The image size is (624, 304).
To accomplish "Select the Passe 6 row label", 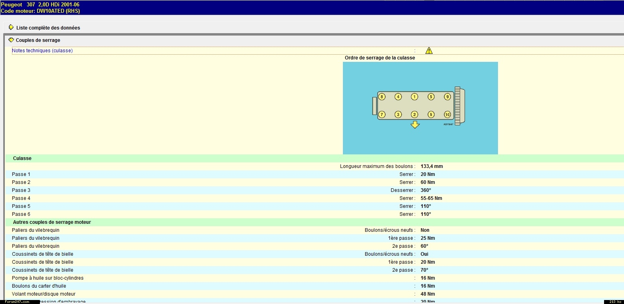I will [21, 214].
